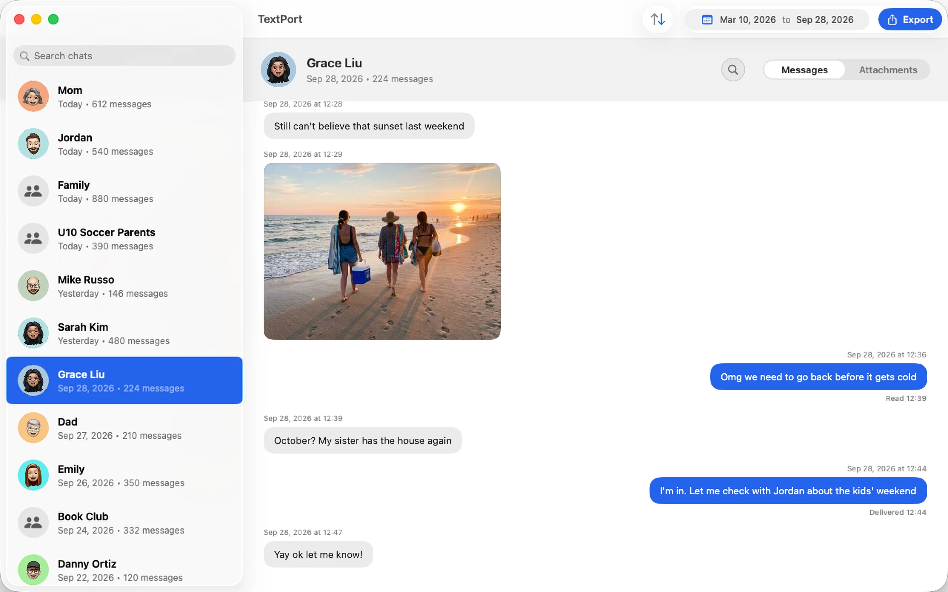Click the 'Still can't believe that sunset' message
The image size is (948, 592).
click(369, 126)
